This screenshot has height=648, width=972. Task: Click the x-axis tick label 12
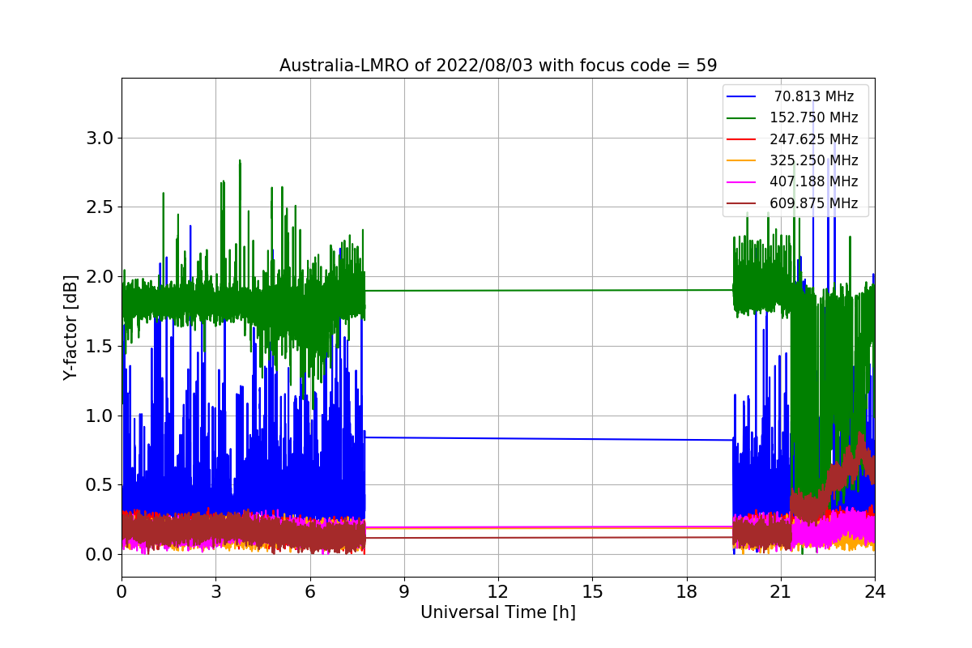point(498,591)
